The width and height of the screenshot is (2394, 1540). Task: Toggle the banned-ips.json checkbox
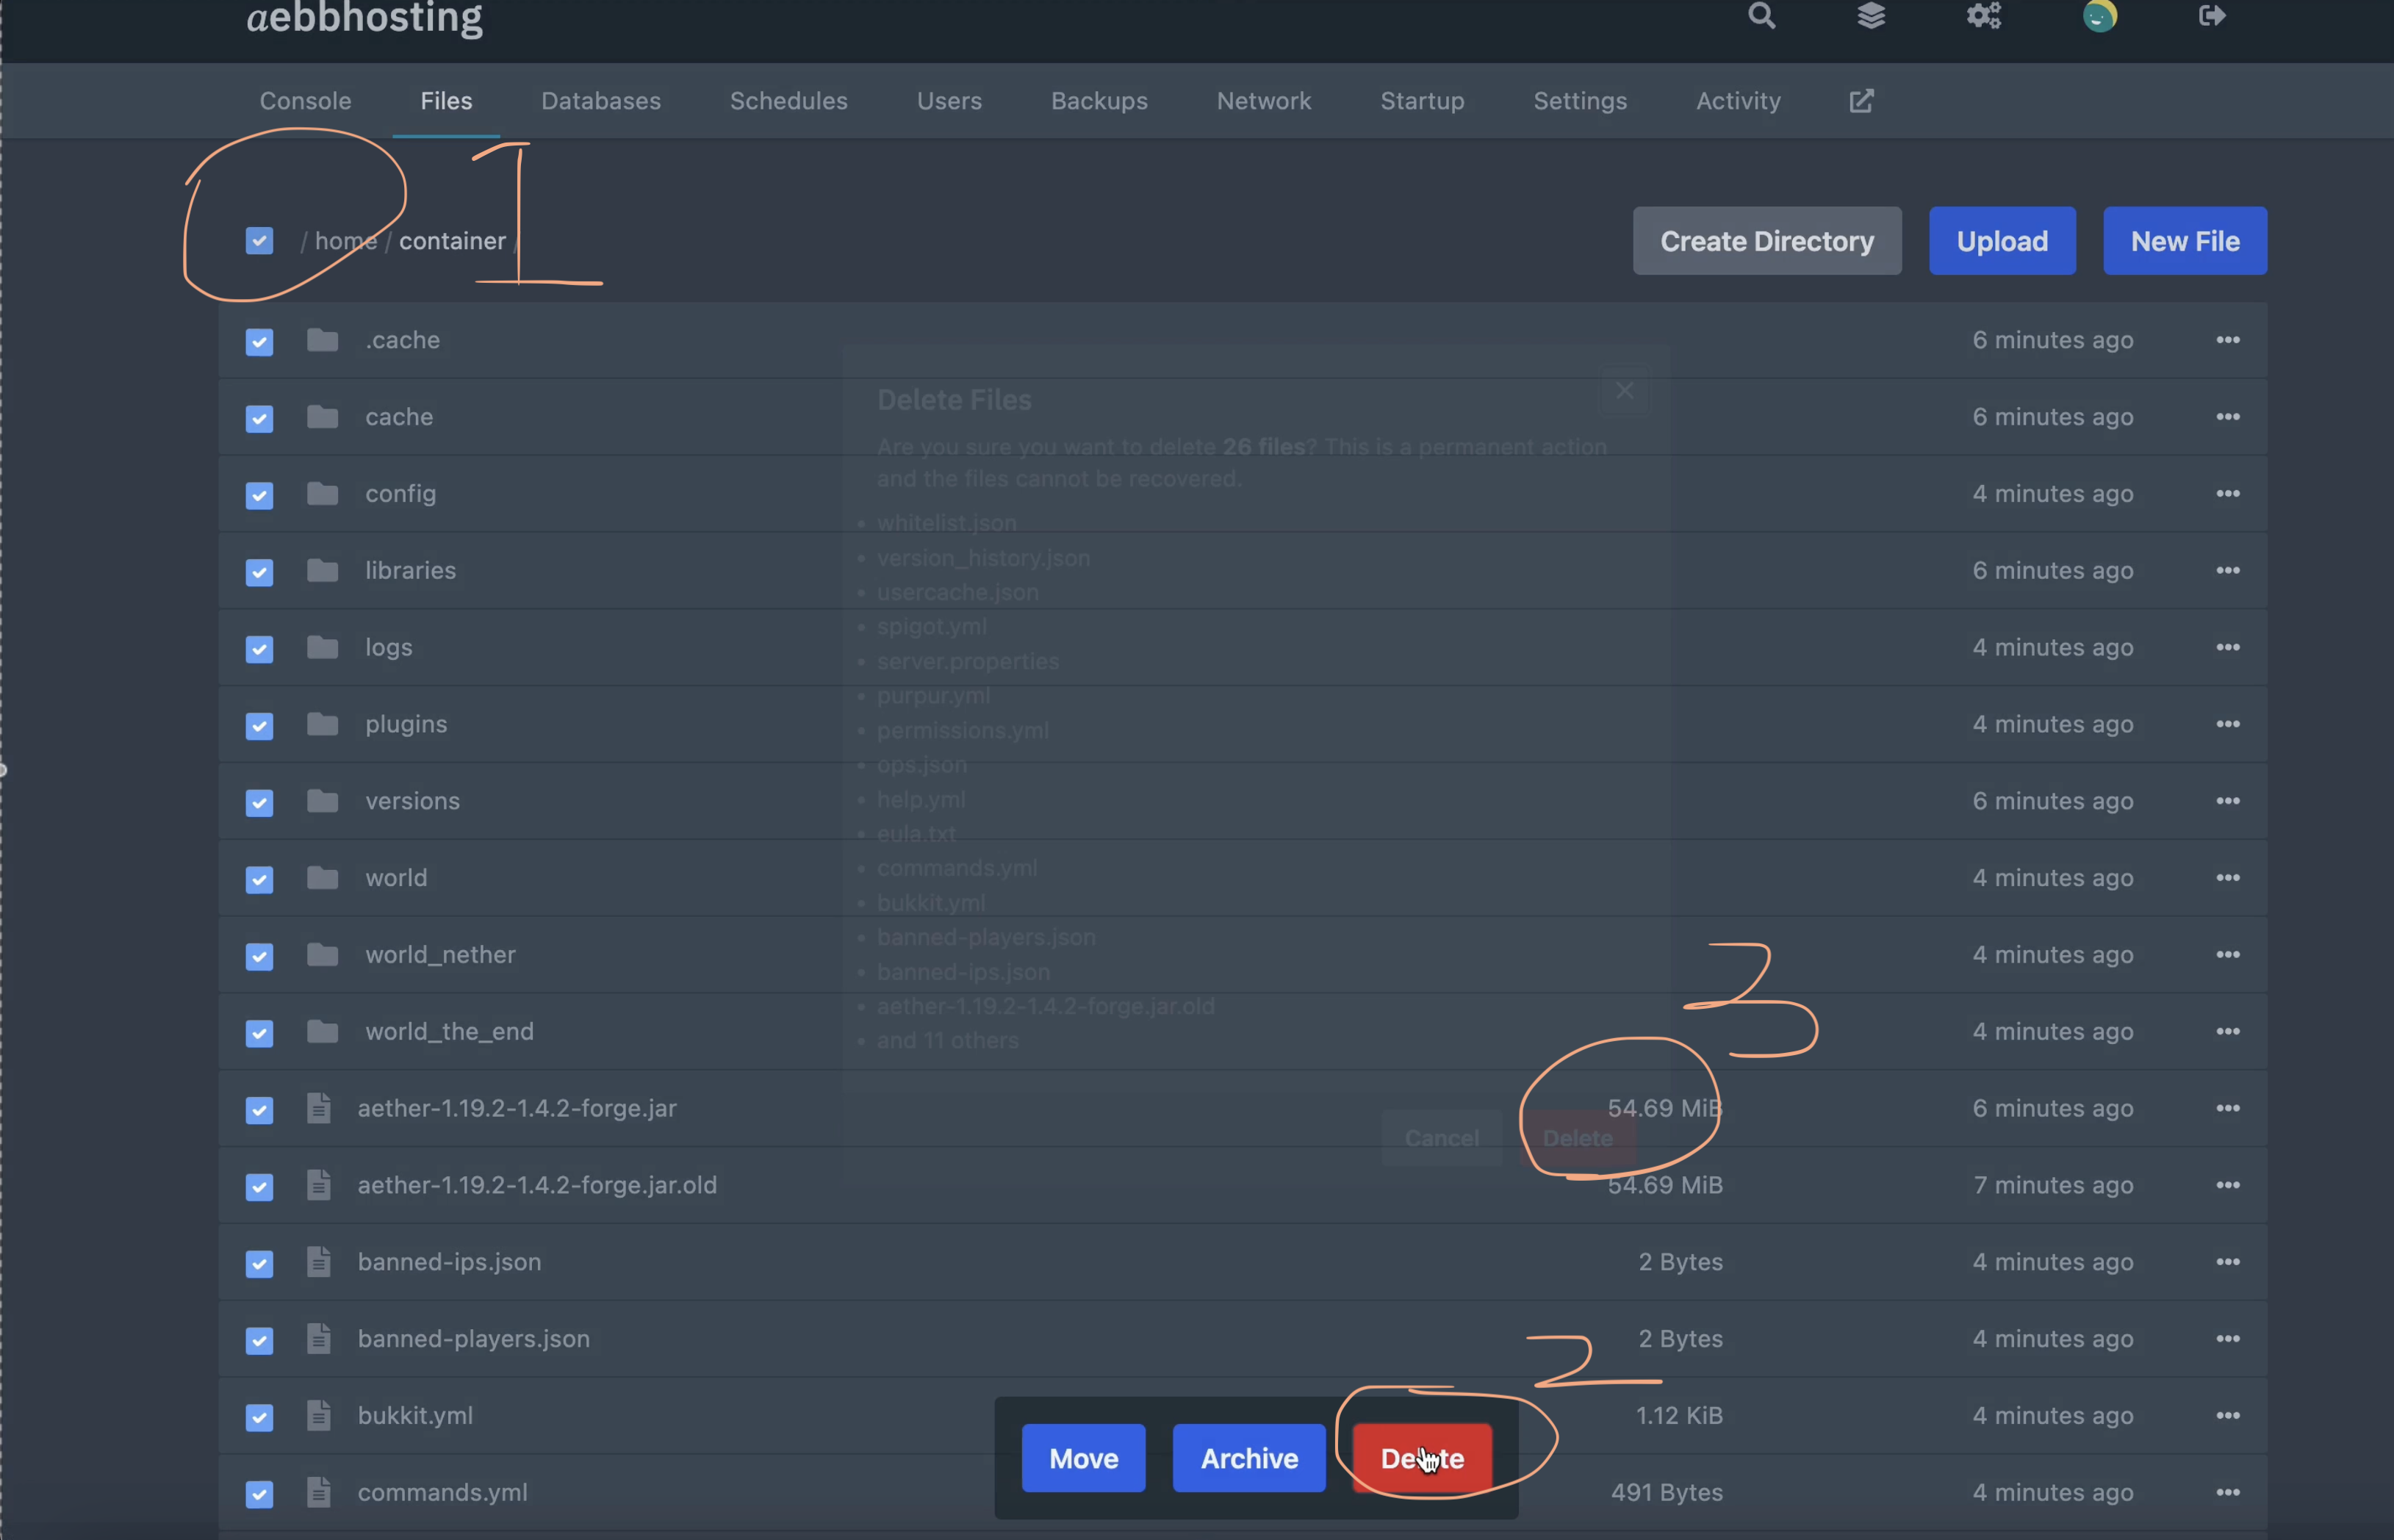(259, 1263)
